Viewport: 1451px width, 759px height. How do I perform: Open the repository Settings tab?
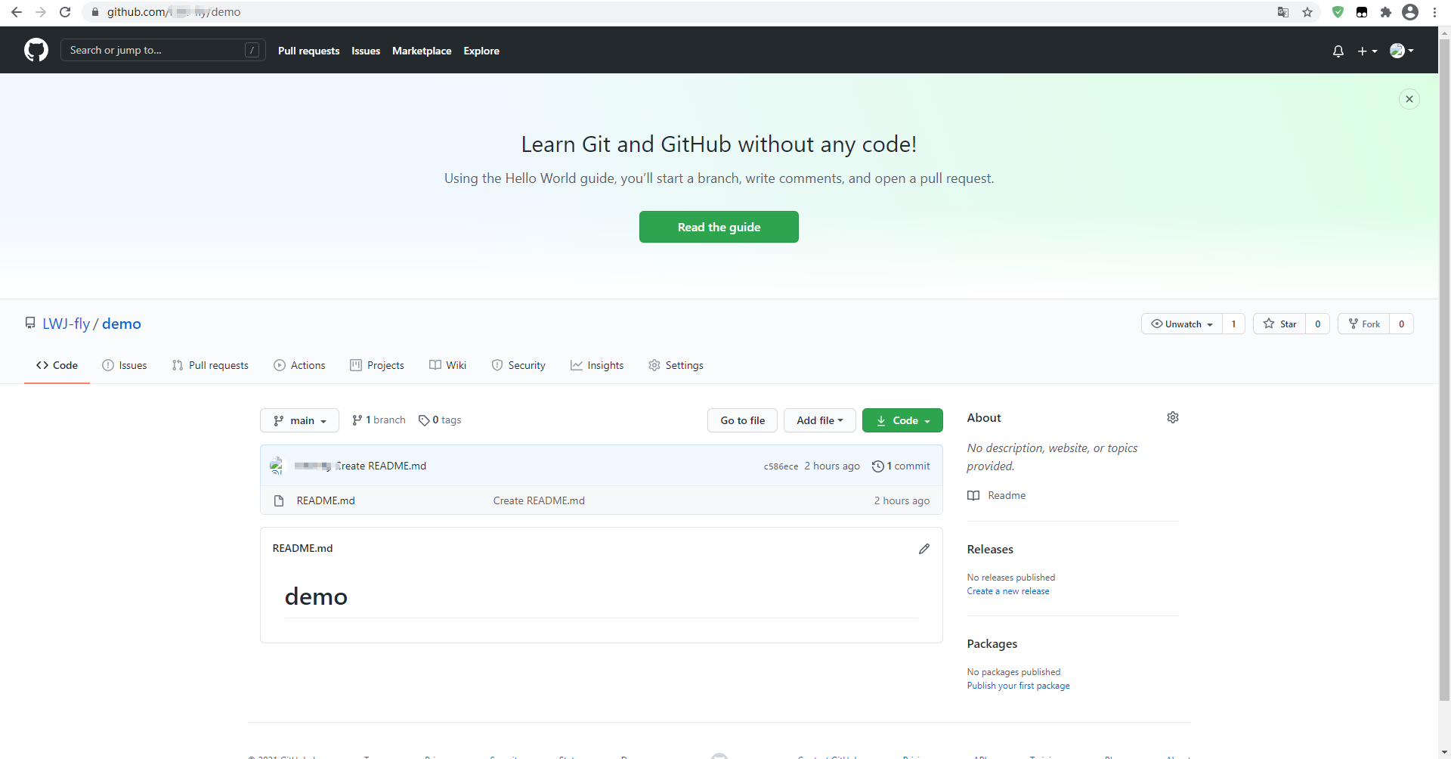676,365
